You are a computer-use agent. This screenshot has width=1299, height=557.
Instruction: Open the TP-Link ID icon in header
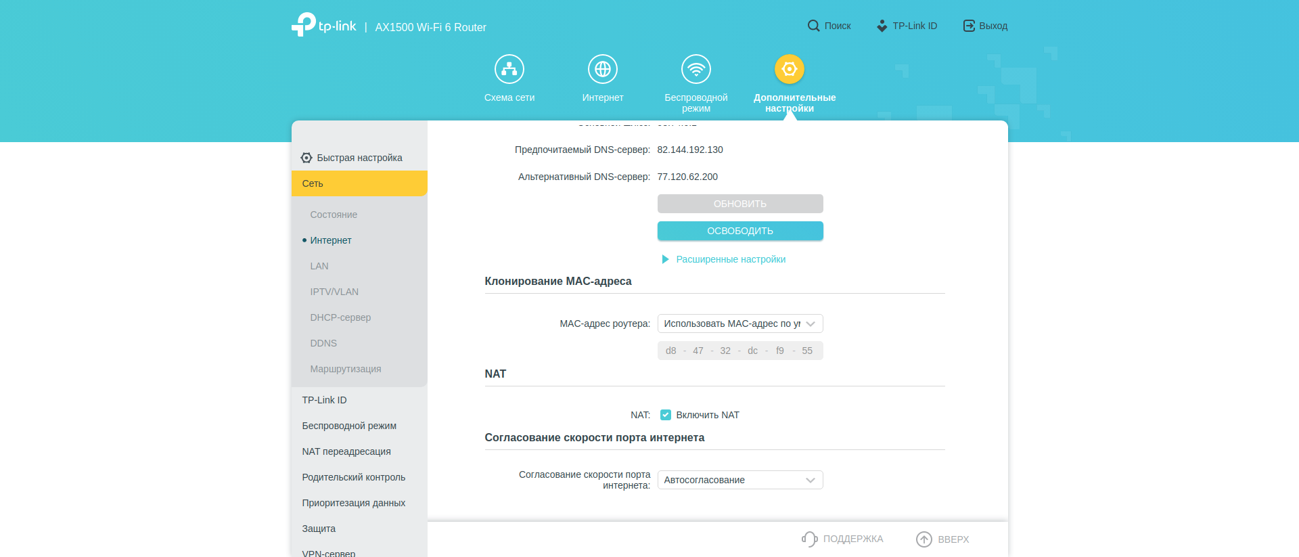click(x=882, y=26)
